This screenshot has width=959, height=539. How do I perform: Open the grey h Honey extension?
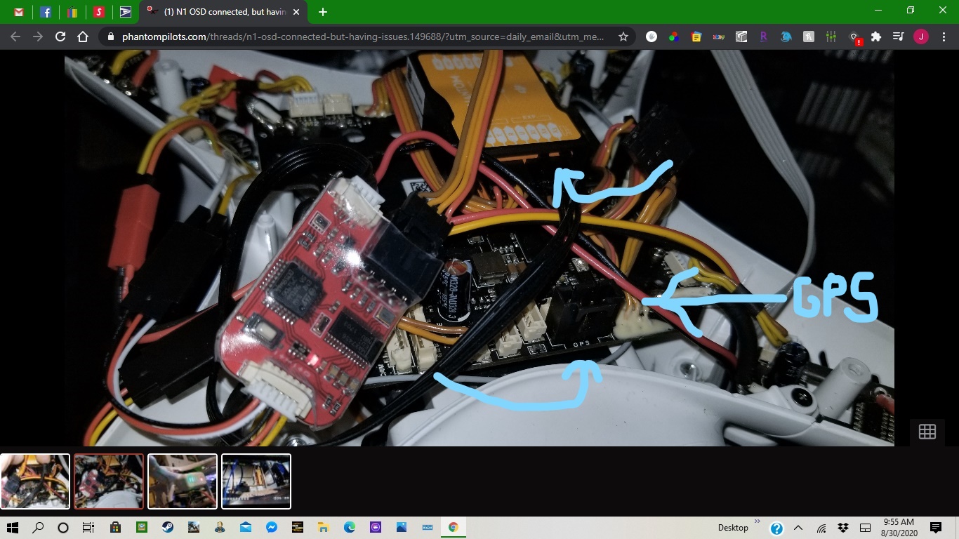point(809,36)
